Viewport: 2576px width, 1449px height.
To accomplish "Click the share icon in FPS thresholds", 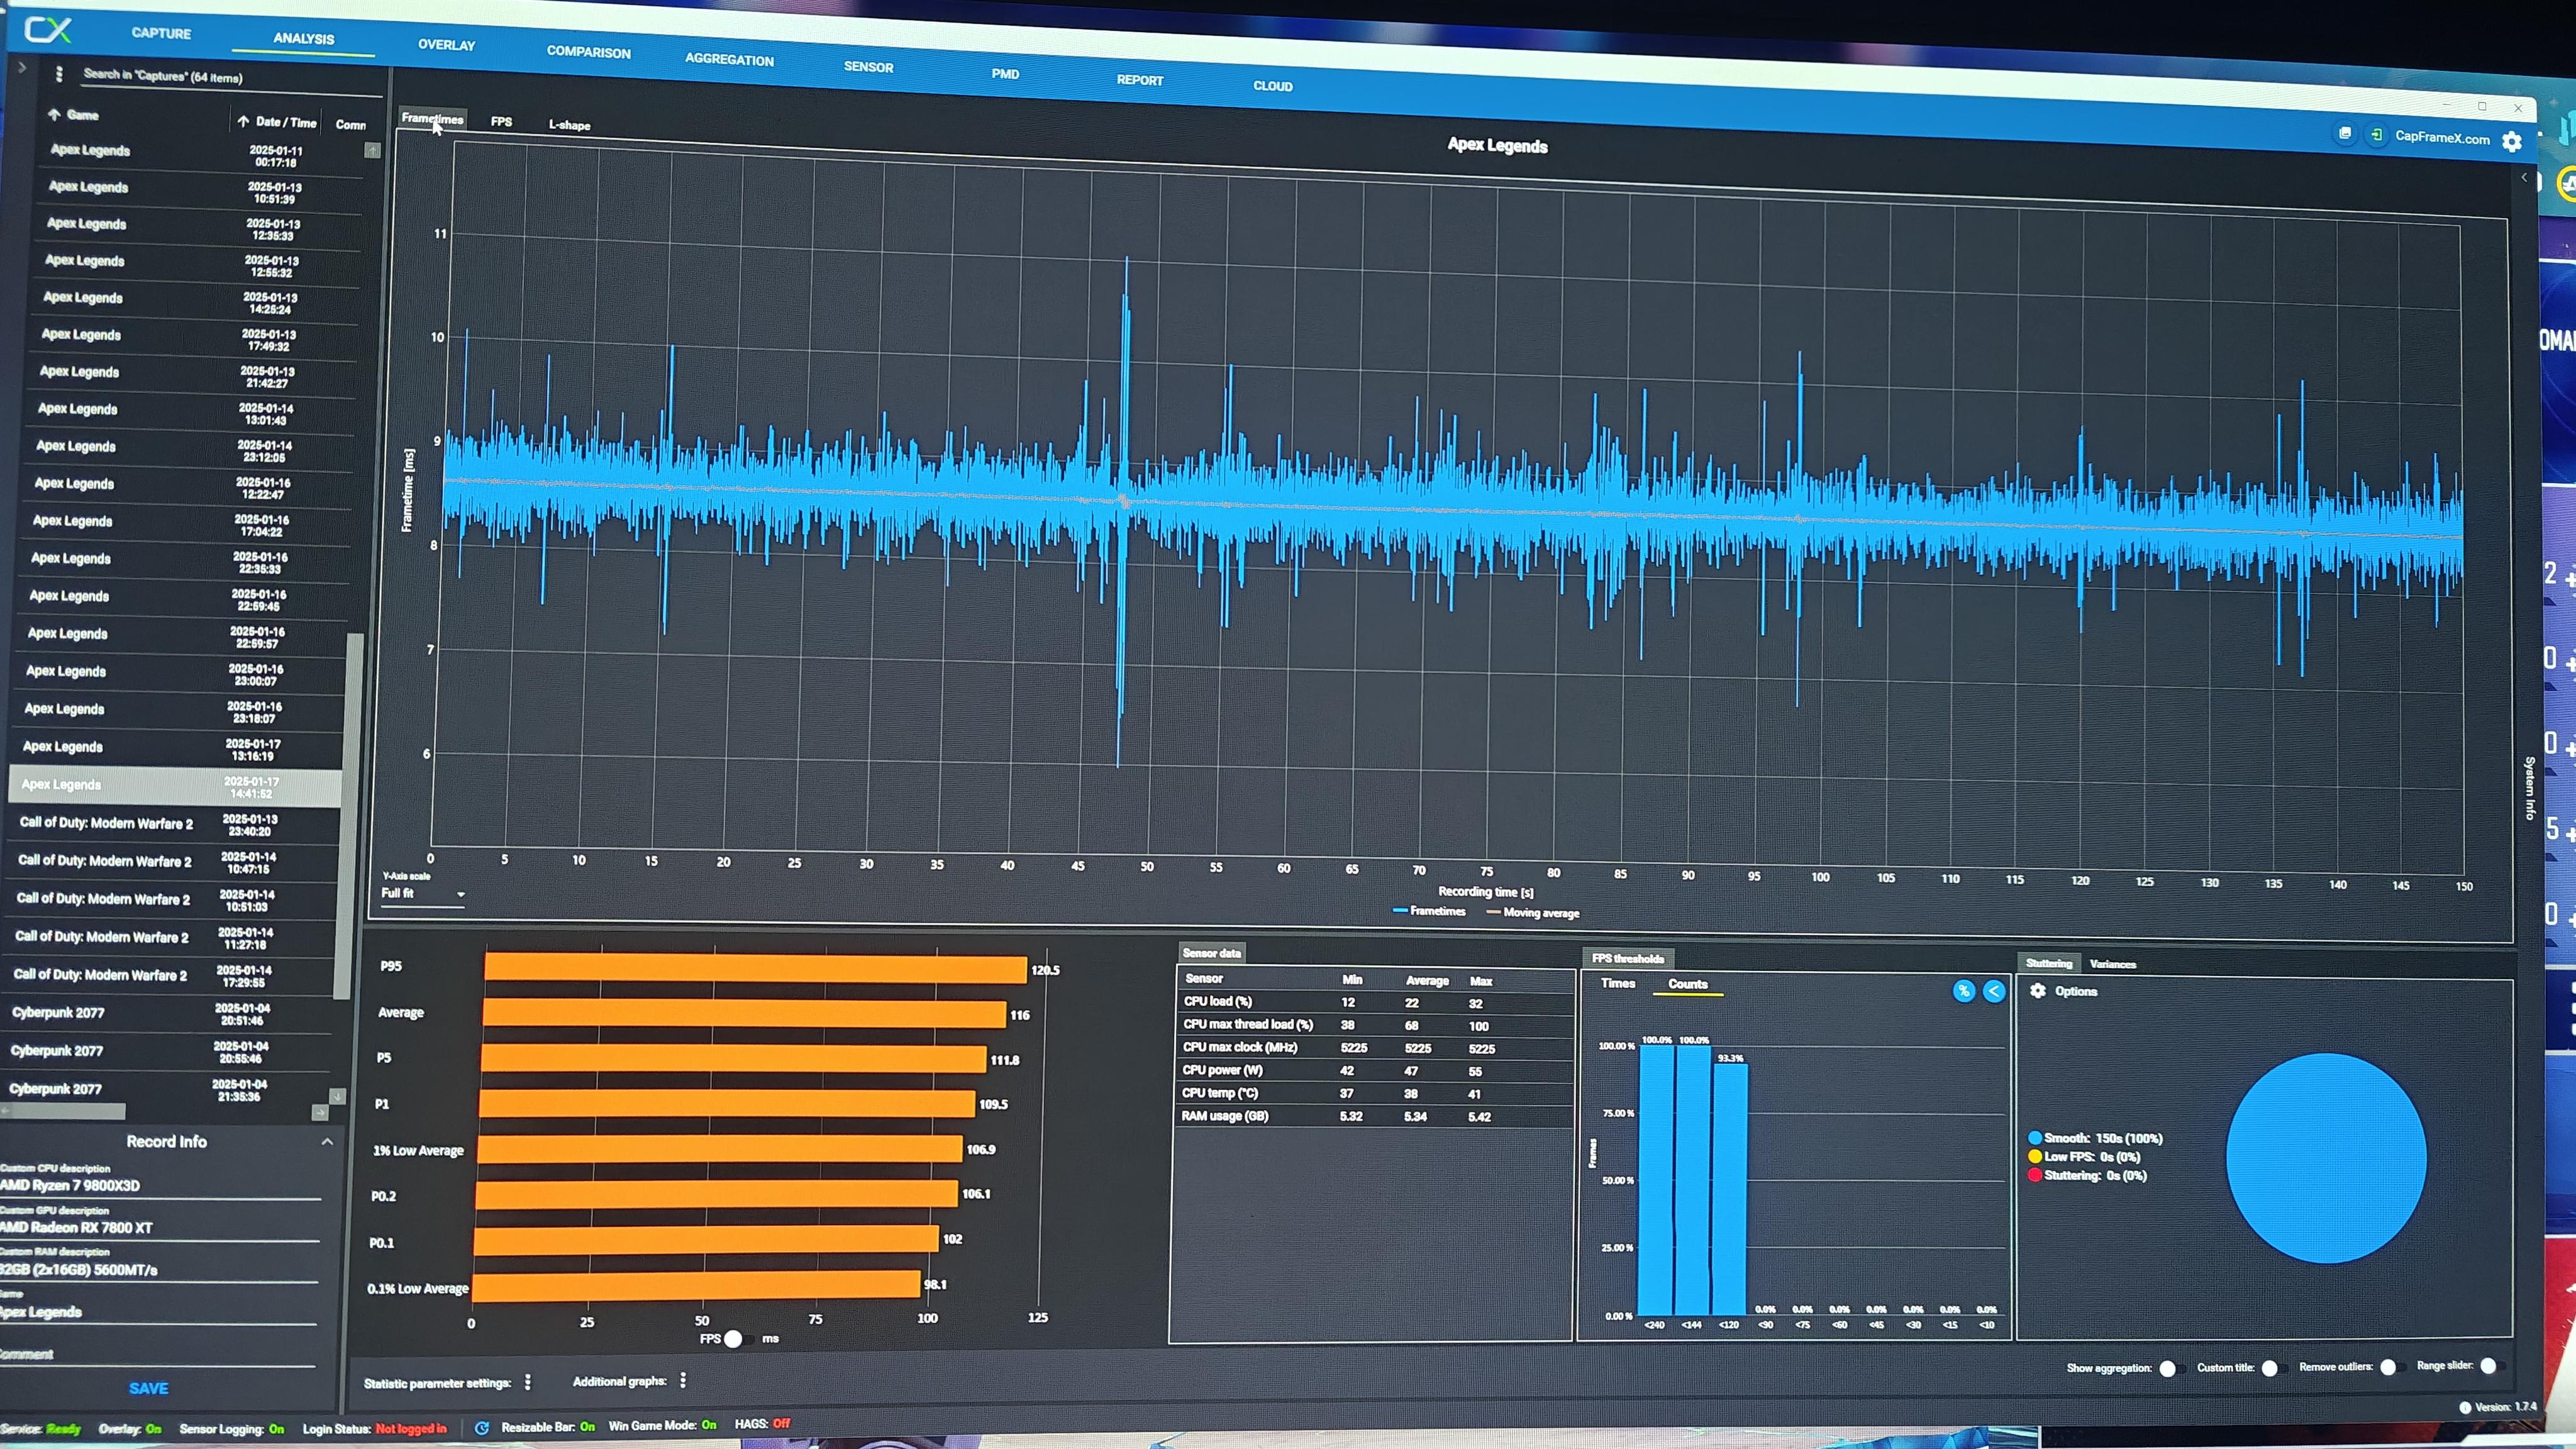I will pyautogui.click(x=1993, y=991).
